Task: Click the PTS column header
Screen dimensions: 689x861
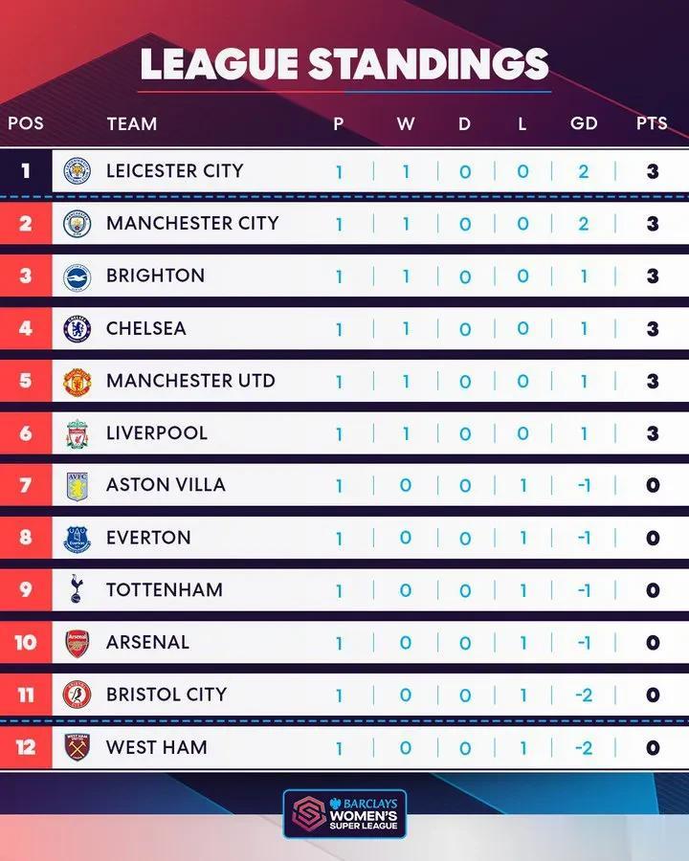Action: [x=652, y=123]
